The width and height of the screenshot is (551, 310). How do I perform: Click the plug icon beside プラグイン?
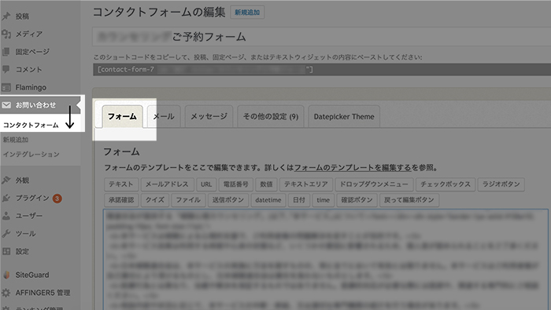tap(6, 199)
